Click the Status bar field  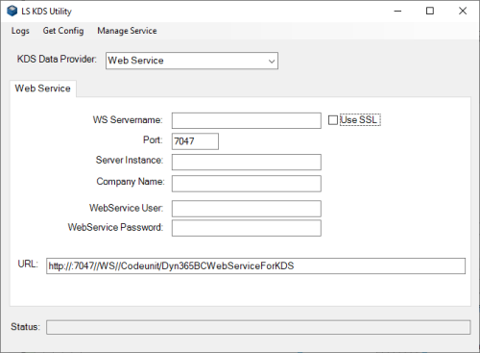[258, 327]
